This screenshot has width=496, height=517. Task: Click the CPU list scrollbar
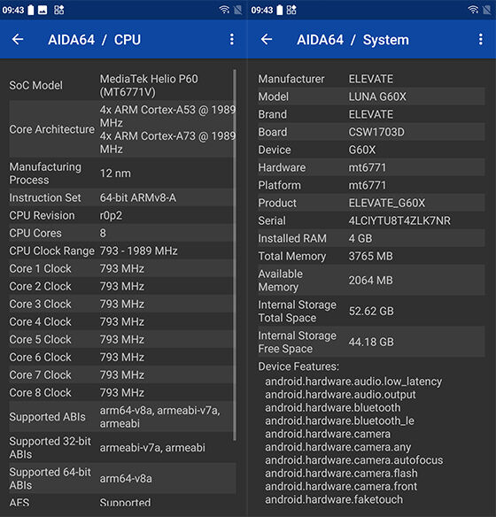(235, 255)
